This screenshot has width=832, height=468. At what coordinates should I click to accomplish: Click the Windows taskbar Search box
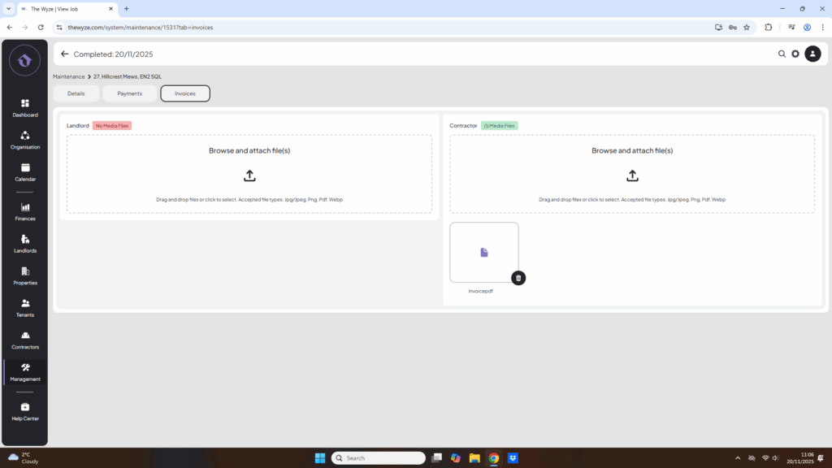coord(378,458)
